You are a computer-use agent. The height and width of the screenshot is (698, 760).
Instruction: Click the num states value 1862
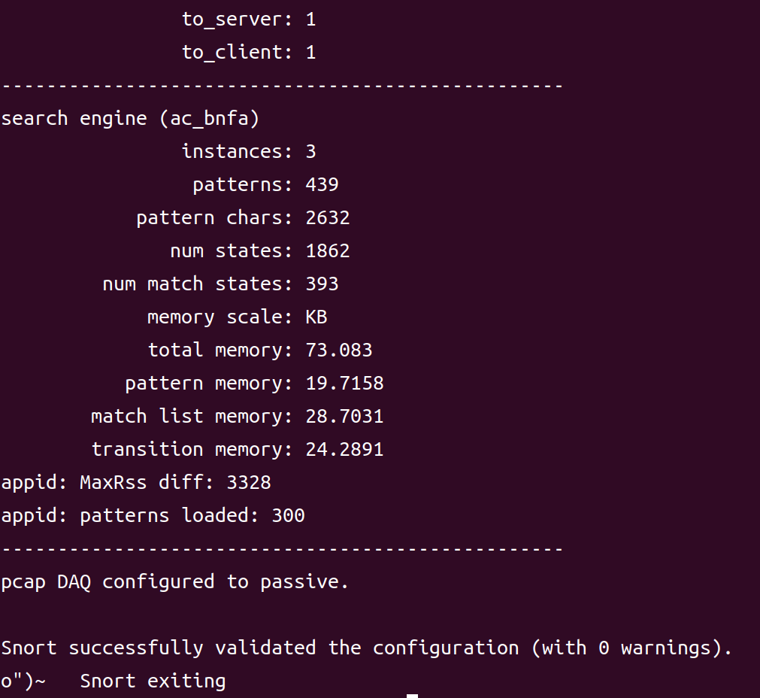[328, 251]
